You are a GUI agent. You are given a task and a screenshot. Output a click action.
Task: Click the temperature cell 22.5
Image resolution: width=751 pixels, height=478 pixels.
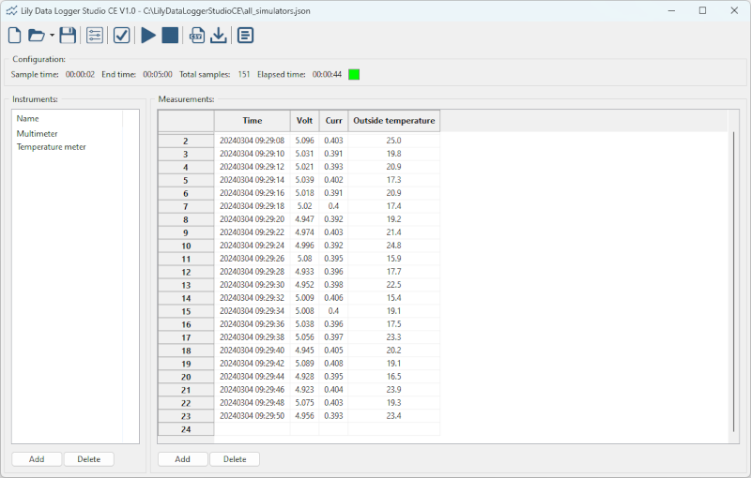393,285
